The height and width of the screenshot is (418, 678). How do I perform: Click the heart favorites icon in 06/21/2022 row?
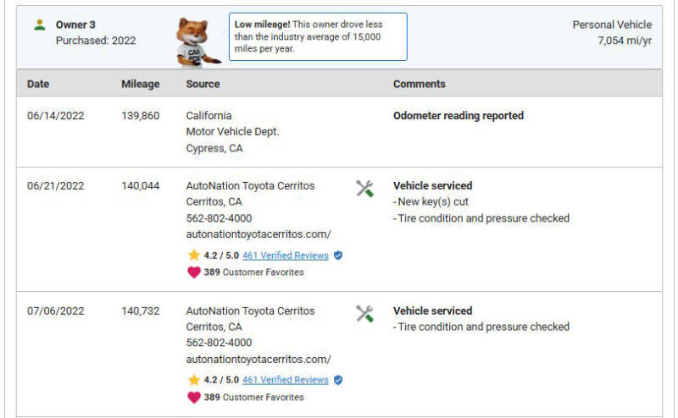pyautogui.click(x=194, y=272)
